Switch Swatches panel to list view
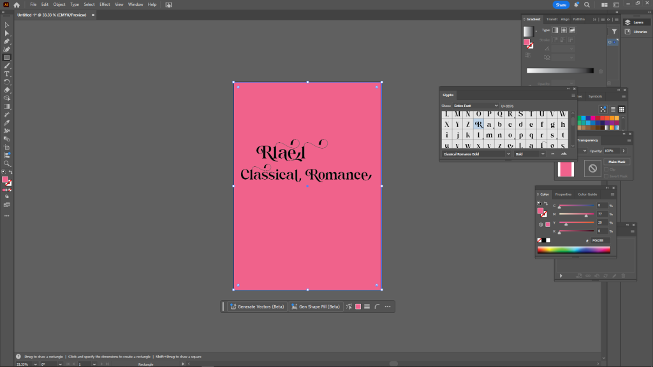 (x=612, y=110)
